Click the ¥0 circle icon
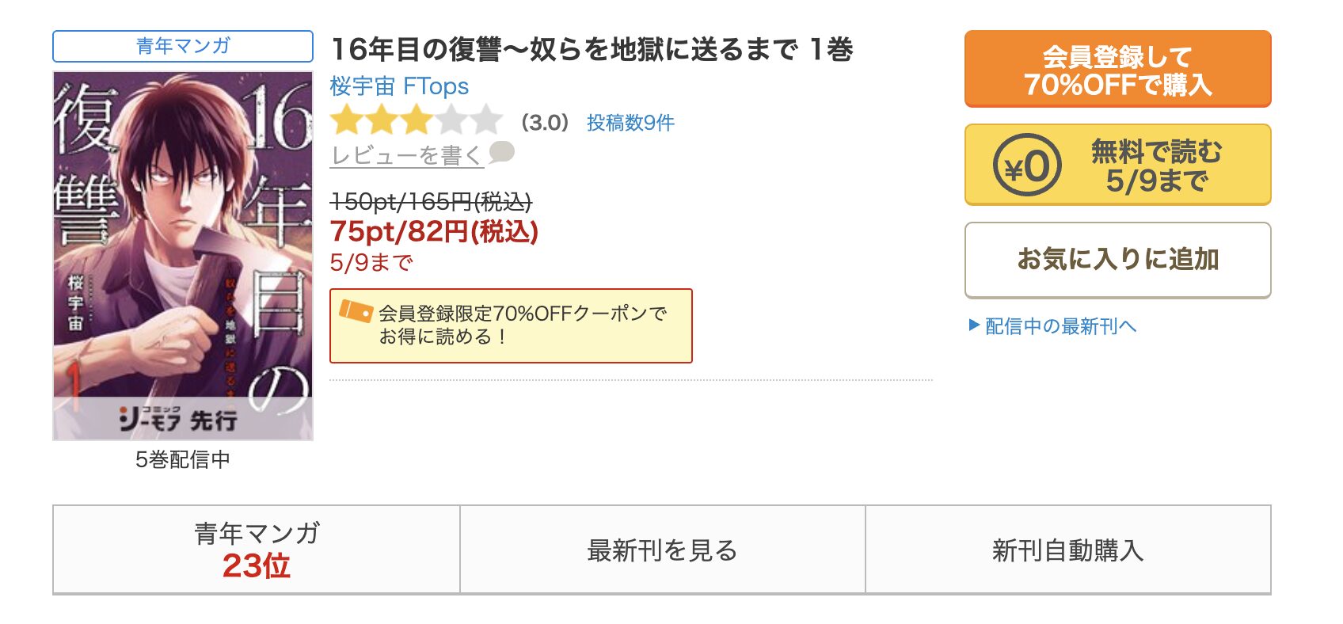Image resolution: width=1343 pixels, height=624 pixels. click(1026, 165)
